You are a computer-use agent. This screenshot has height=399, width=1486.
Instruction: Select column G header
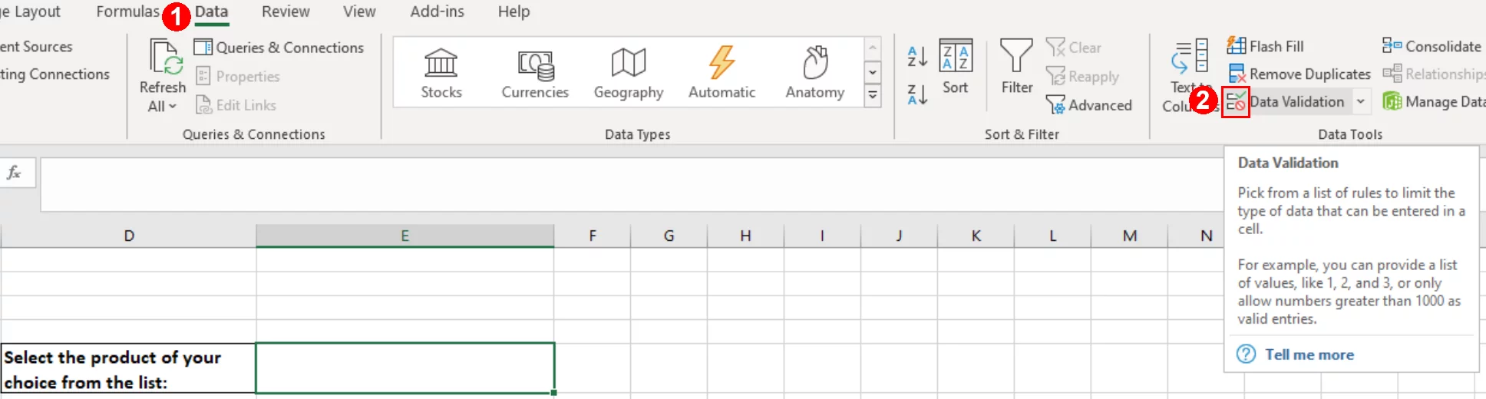(x=669, y=236)
